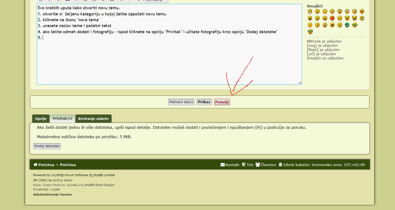395x210 pixels.
Task: Insert the lightbulb idea smiley
Action: coord(325,25)
